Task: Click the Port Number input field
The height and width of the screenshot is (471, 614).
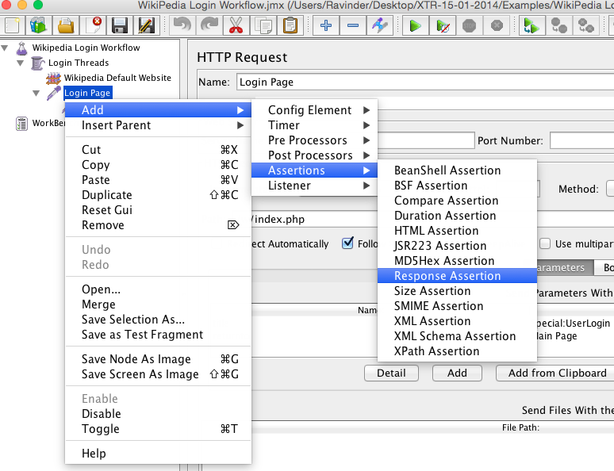Action: pos(582,140)
